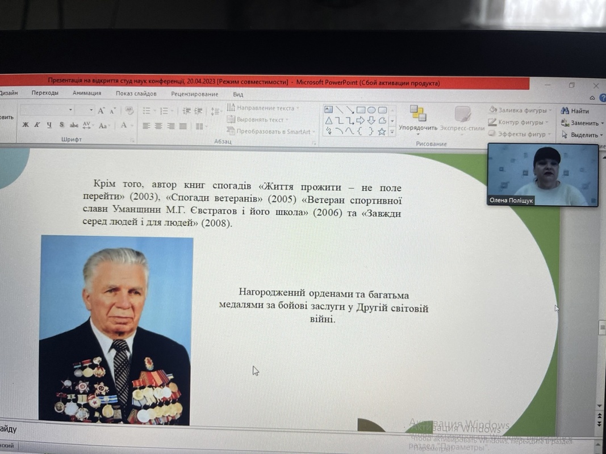
Task: Click Преобразовать в SmartArt
Action: pyautogui.click(x=271, y=131)
